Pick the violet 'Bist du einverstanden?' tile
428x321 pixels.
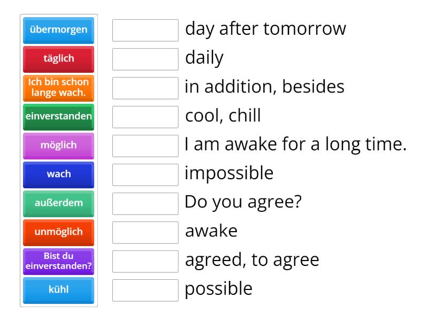(x=59, y=261)
